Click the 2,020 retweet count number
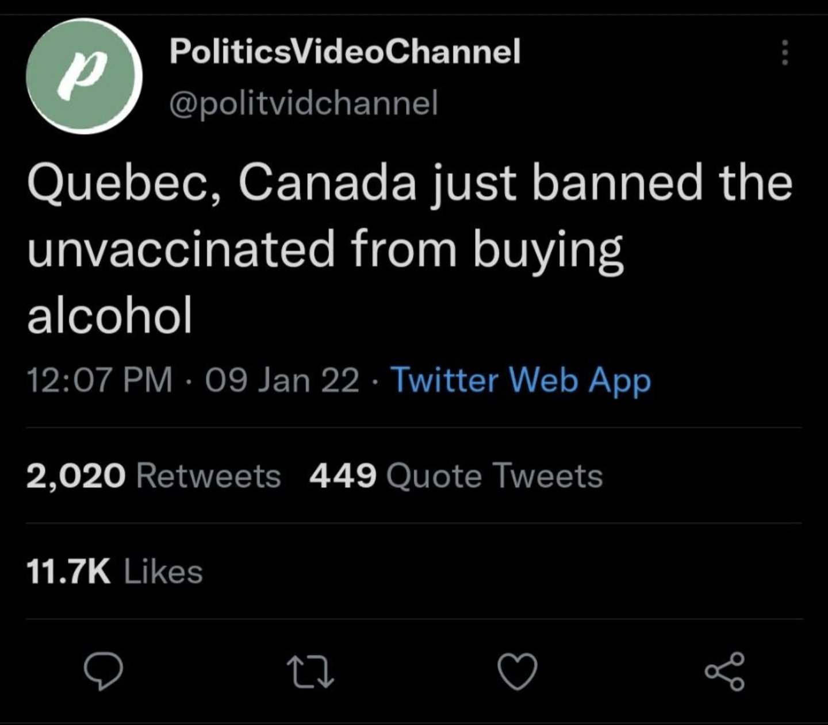Image resolution: width=828 pixels, height=725 pixels. 75,476
